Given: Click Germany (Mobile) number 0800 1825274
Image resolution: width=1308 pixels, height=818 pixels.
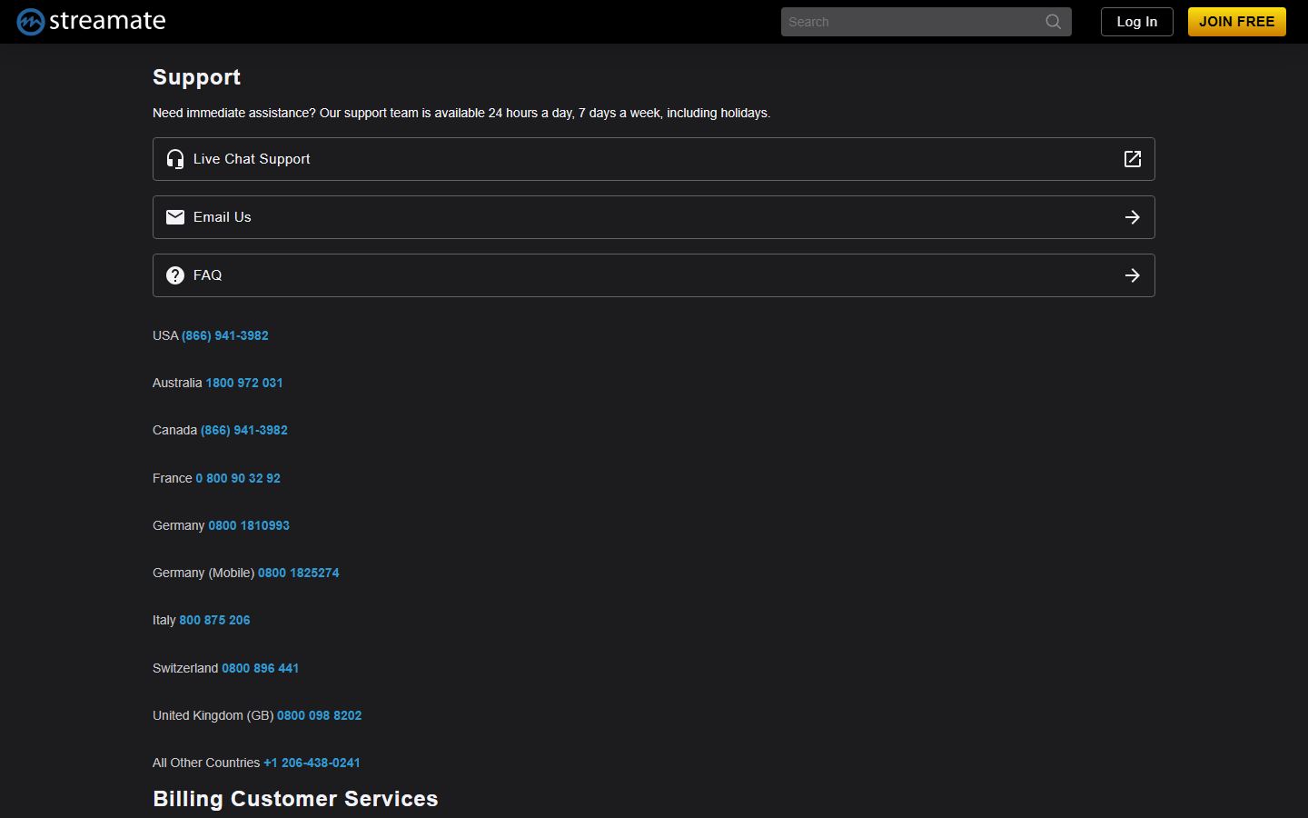Looking at the screenshot, I should point(299,573).
